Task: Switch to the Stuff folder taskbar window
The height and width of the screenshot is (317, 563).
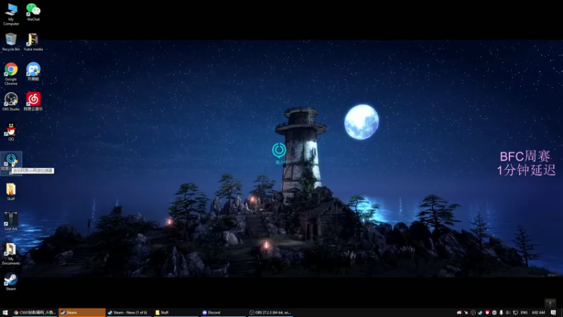Action: click(x=176, y=313)
